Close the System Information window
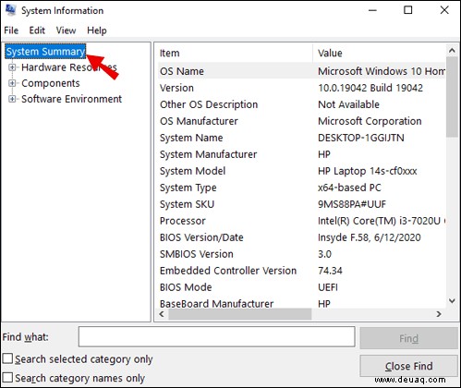 (444, 10)
